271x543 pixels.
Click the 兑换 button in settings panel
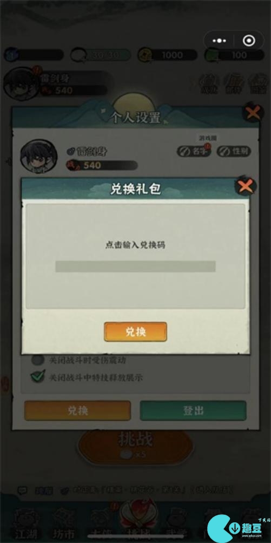click(77, 411)
